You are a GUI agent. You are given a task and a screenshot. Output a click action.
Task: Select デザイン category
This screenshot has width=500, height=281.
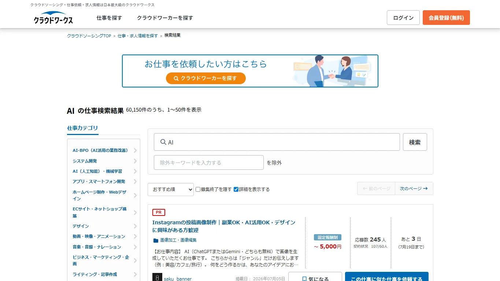(x=81, y=226)
